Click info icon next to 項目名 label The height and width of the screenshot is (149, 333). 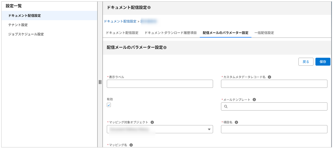[236, 122]
